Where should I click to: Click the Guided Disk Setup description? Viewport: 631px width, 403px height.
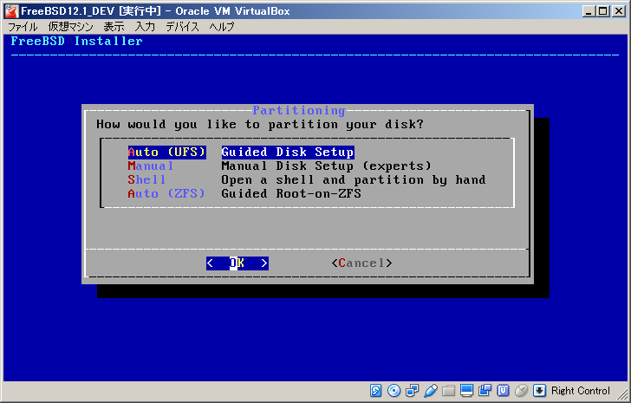[x=288, y=152]
